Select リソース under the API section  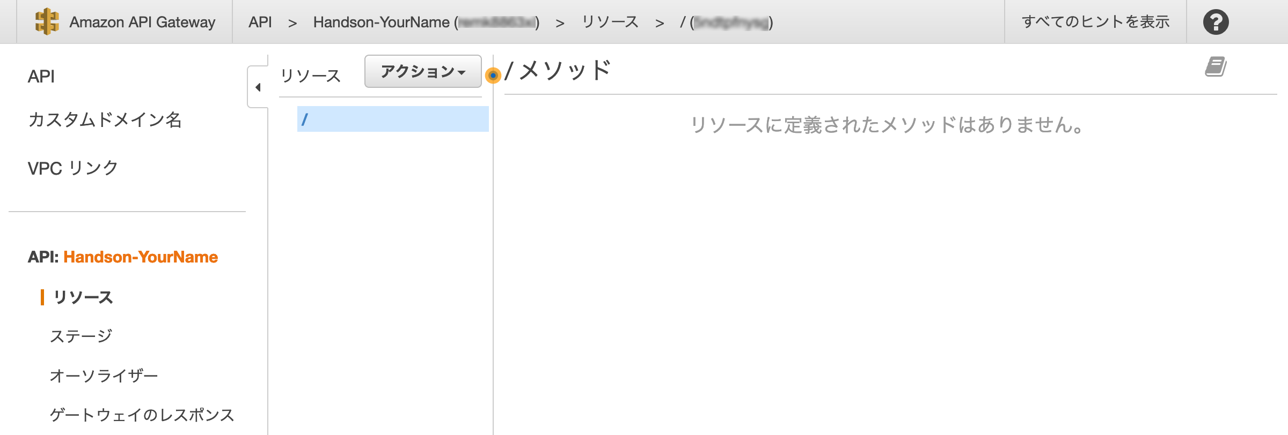[83, 297]
